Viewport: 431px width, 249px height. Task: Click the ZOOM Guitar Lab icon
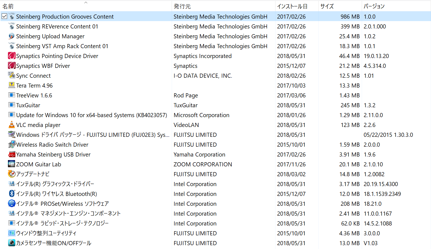[12, 164]
